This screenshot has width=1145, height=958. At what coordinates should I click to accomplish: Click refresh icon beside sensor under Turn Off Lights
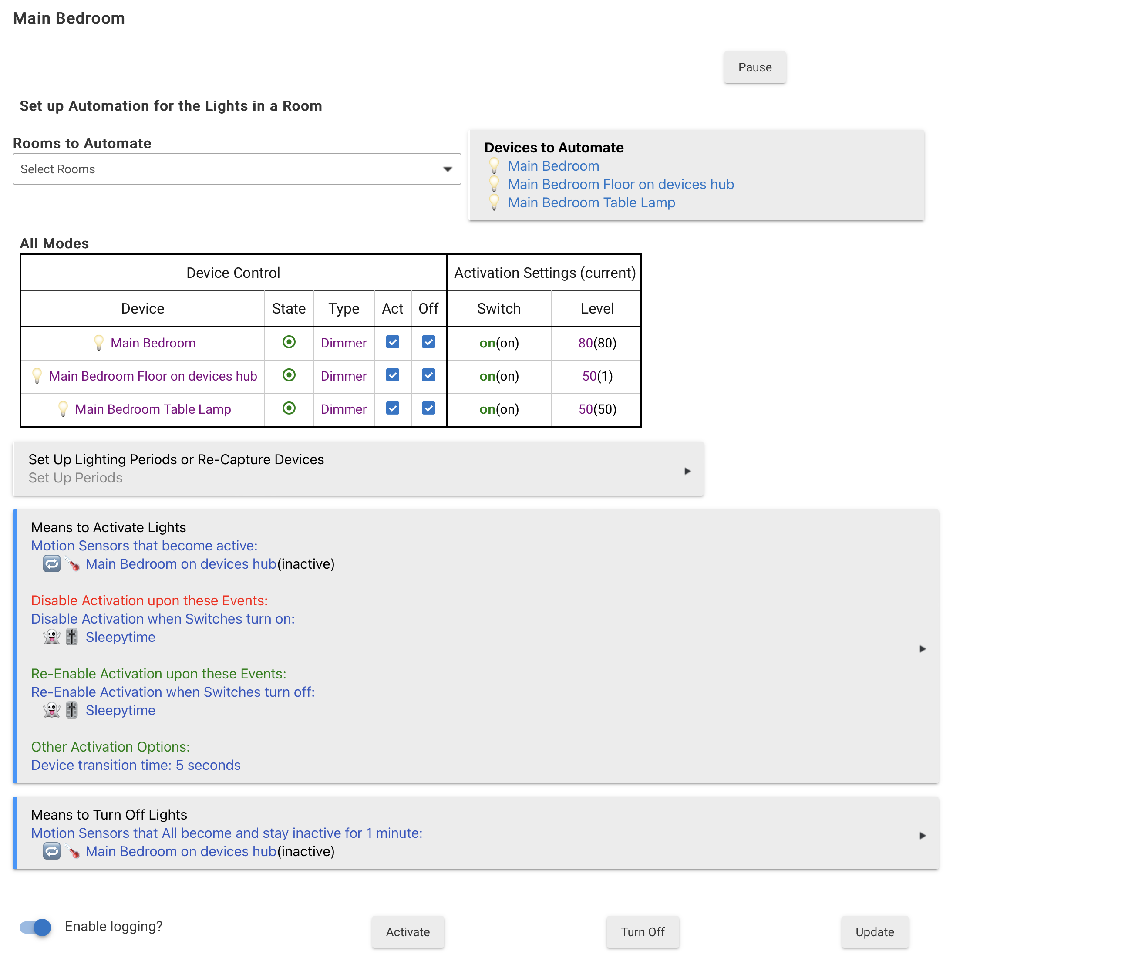coord(52,851)
